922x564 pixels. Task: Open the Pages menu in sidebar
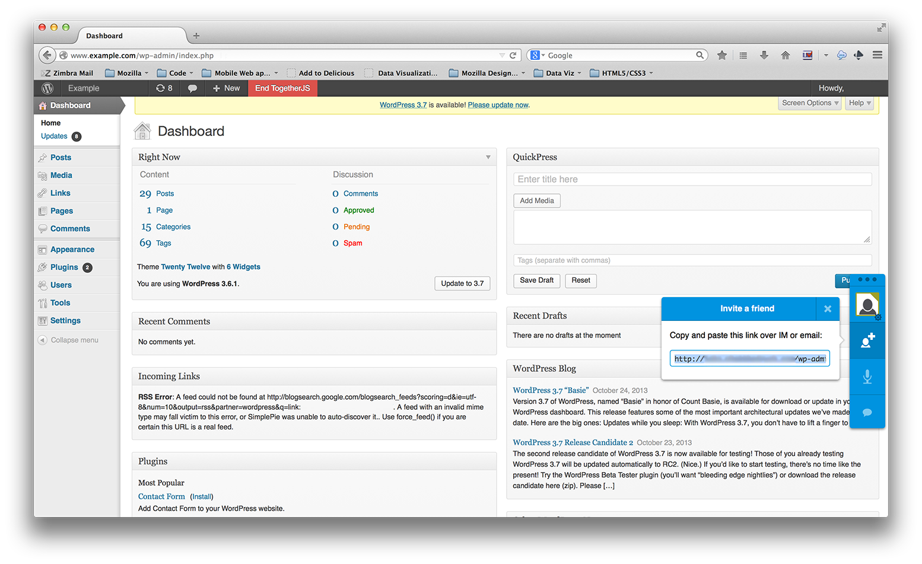[62, 211]
